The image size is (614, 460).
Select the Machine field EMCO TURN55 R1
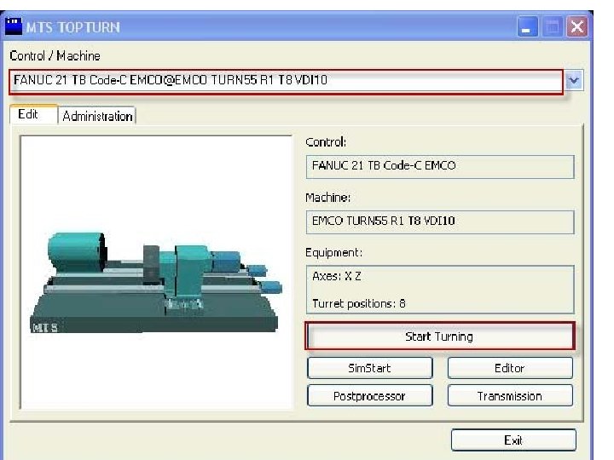click(440, 222)
